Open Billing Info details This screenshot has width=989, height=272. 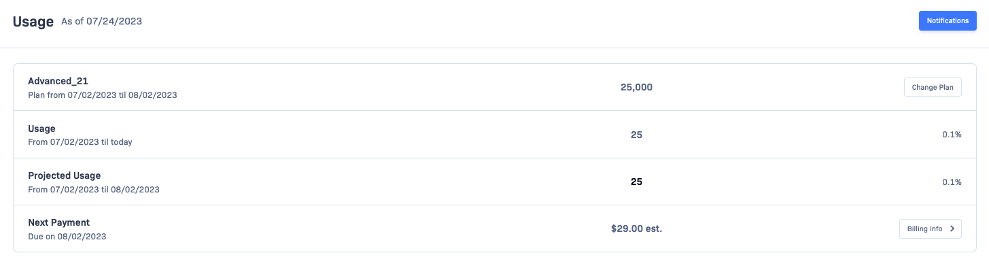tap(925, 229)
